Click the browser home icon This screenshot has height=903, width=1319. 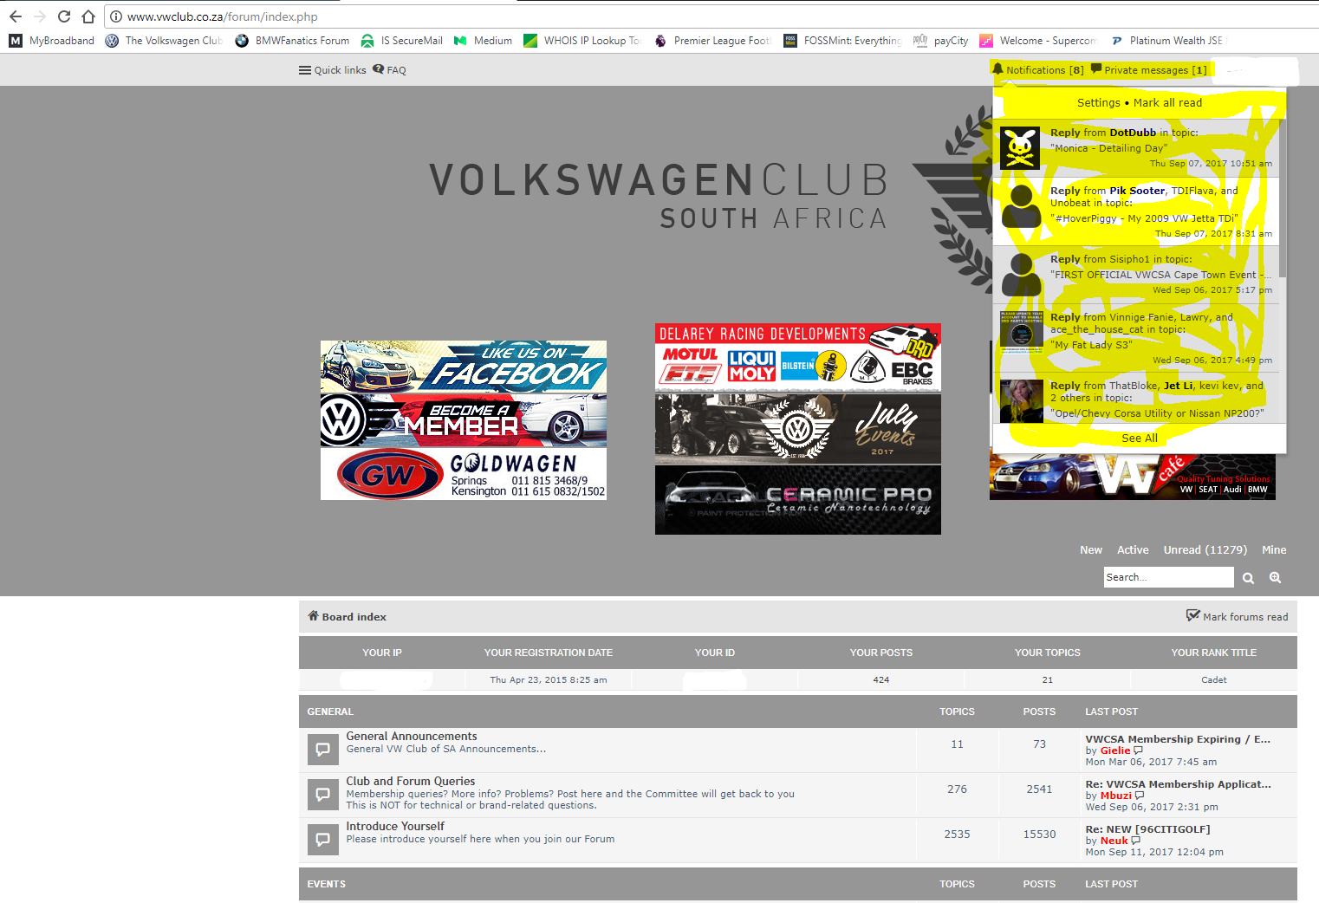(88, 16)
